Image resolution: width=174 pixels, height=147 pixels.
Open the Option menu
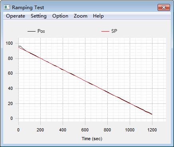[60, 16]
